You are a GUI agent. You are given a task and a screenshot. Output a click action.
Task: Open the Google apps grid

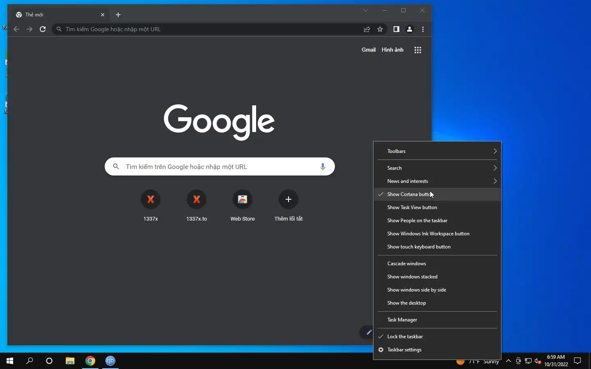(x=418, y=50)
